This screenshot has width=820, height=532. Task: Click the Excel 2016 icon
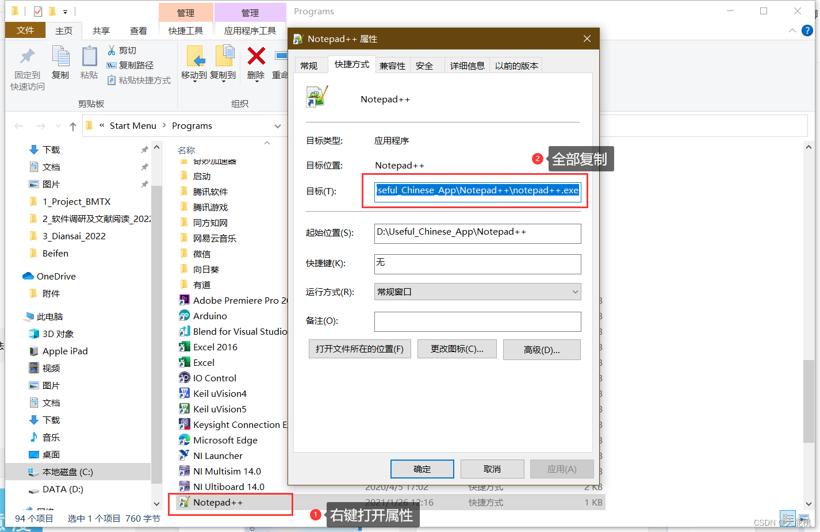tap(184, 347)
